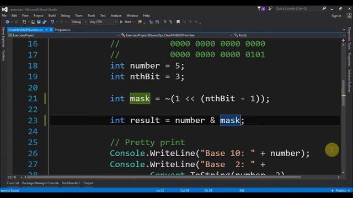Open the Project menu

38,15
